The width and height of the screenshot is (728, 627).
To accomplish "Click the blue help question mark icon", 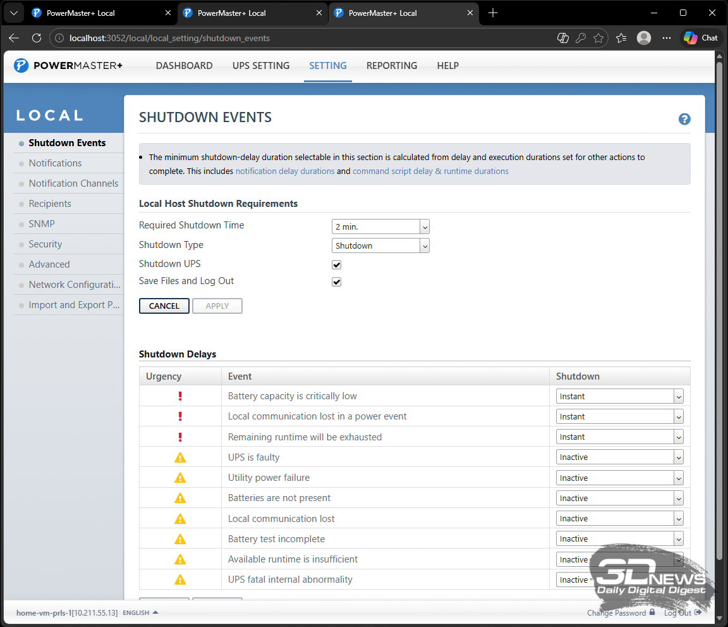I will tap(684, 119).
